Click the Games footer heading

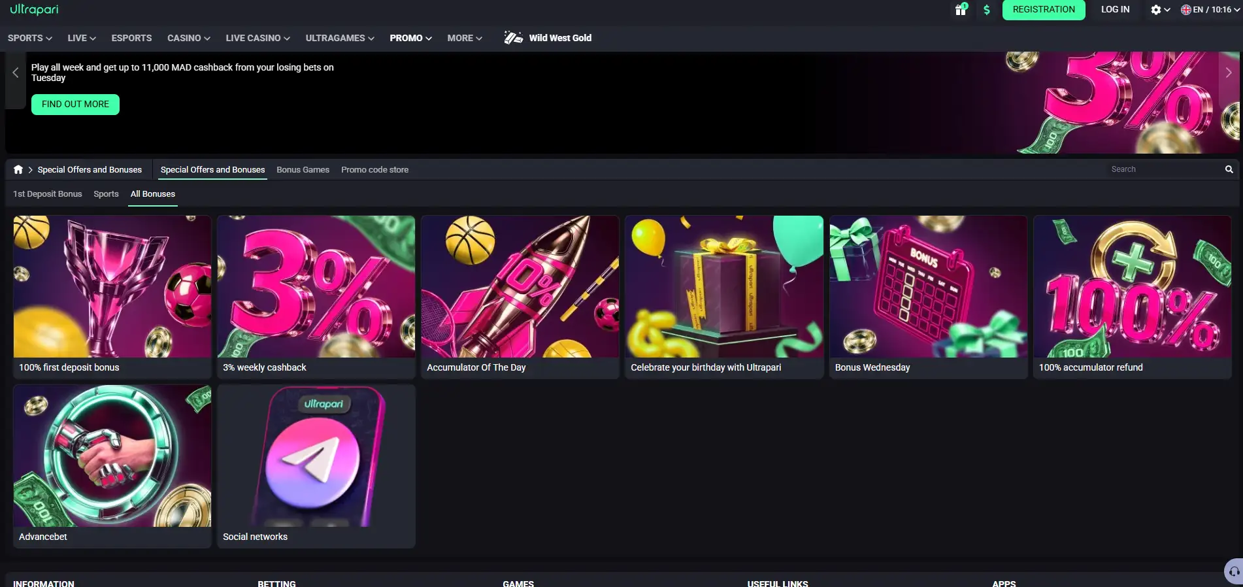(x=518, y=583)
